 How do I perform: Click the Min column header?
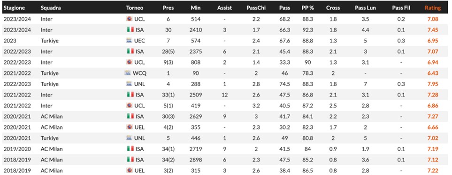pos(195,8)
